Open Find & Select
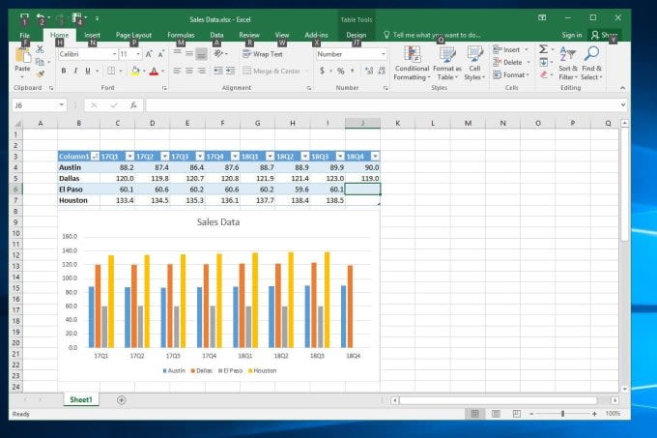Image resolution: width=657 pixels, height=438 pixels. tap(591, 63)
